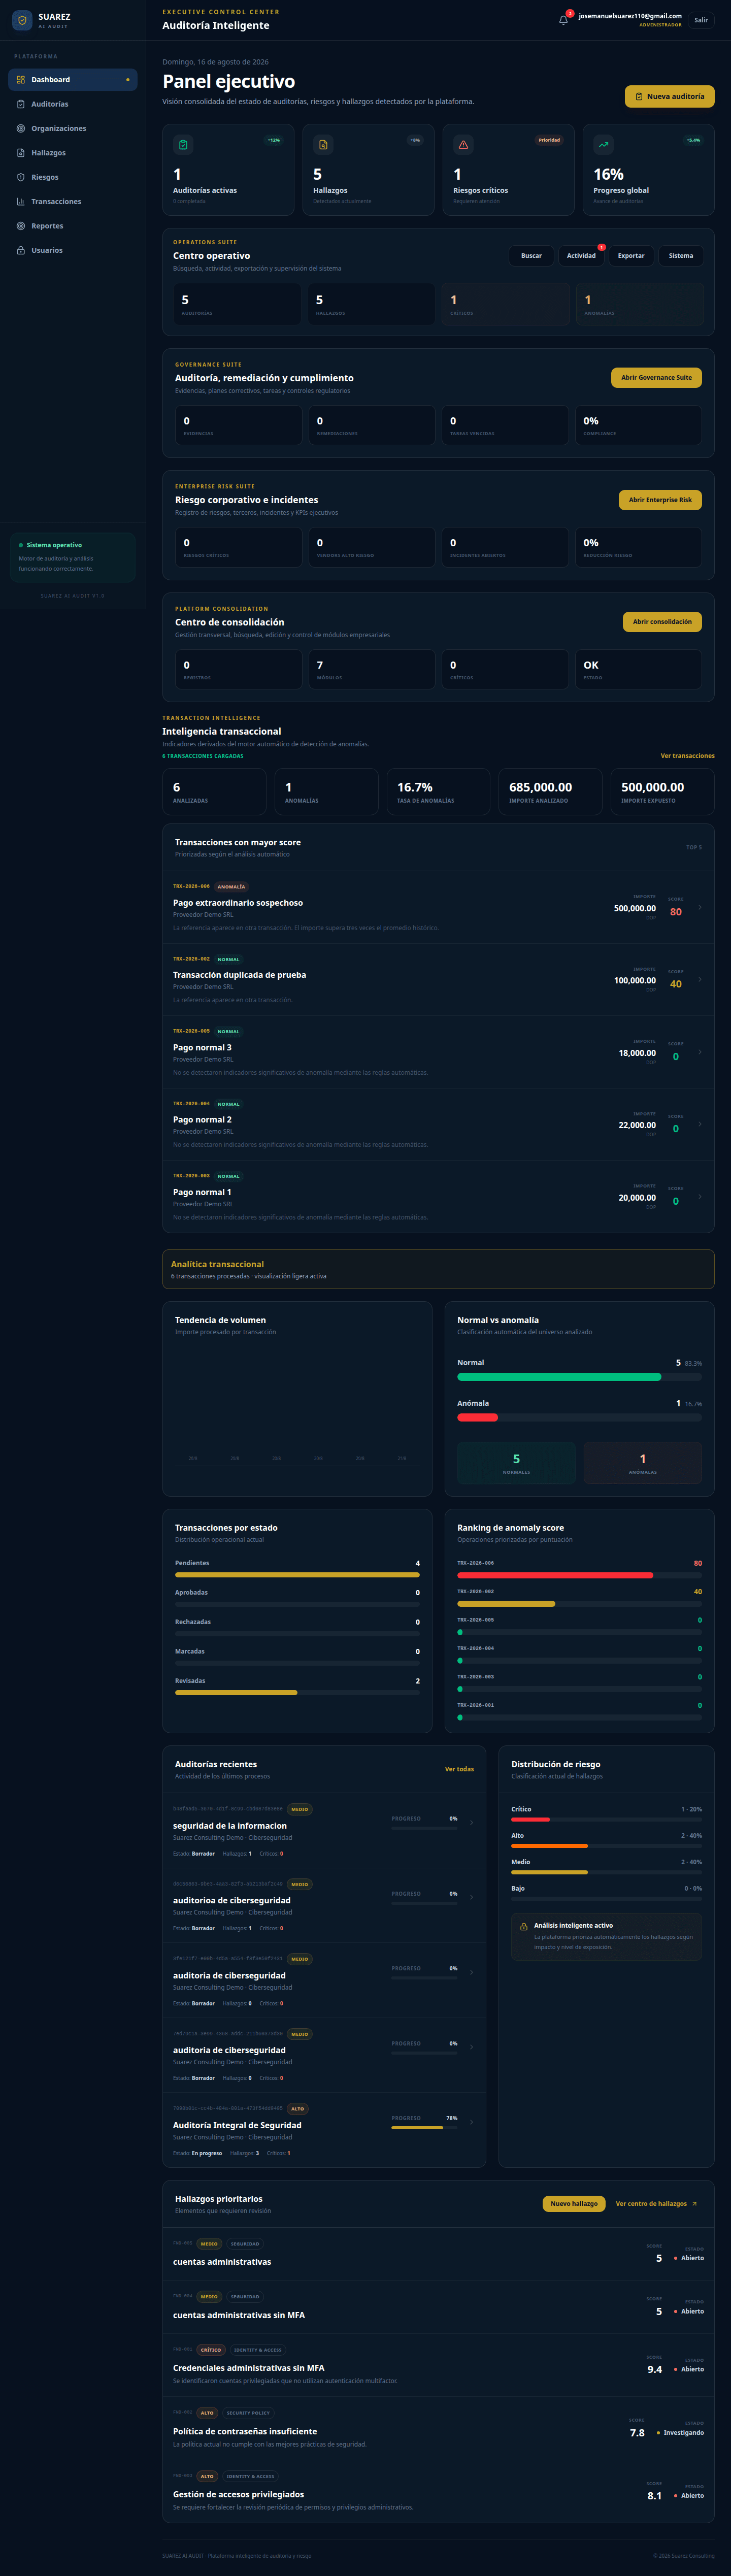Expand seguridad de la informacion audit chevron
This screenshot has height=2576, width=731.
(x=472, y=1822)
